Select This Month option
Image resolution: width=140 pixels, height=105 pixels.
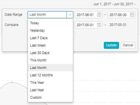(50, 60)
